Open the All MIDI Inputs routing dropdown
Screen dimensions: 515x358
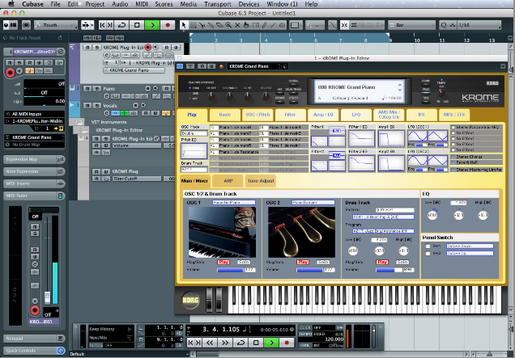(x=35, y=114)
